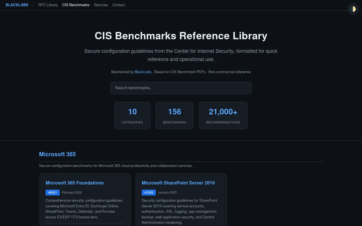This screenshot has height=226, width=362.
Task: Toggle the dark/light theme button
Action: click(x=353, y=9)
